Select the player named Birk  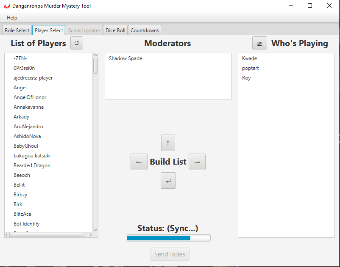tap(49, 204)
